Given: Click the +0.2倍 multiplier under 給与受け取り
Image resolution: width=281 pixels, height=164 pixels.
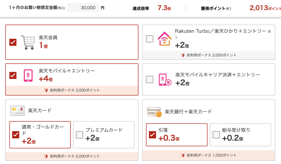Looking at the screenshot, I should [x=233, y=138].
